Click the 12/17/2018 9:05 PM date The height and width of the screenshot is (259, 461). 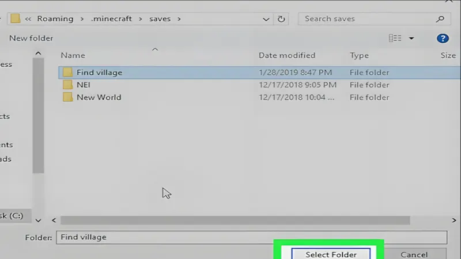click(297, 85)
